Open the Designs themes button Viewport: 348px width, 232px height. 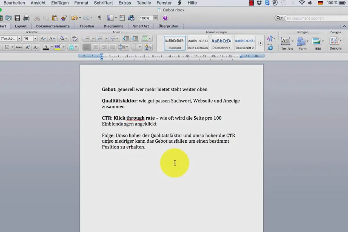tap(336, 43)
